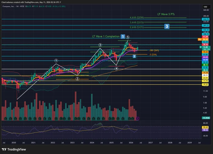Click the 187.23 price label

click(x=206, y=26)
